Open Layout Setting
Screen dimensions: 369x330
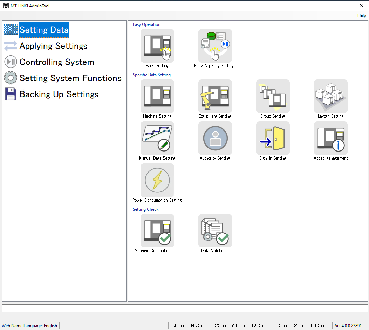pos(331,96)
